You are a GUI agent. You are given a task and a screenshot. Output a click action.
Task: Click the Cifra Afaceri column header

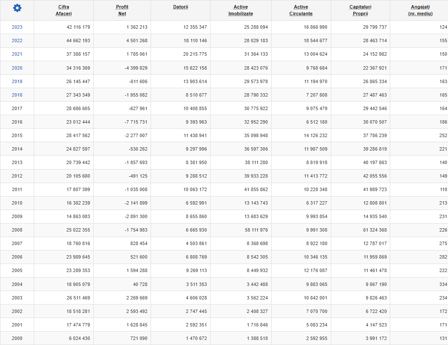[64, 10]
